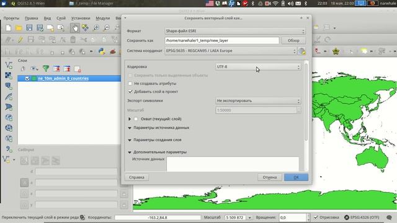Click the Add Delimited Text Layer comma icon
The height and width of the screenshot is (223, 397).
(9, 149)
